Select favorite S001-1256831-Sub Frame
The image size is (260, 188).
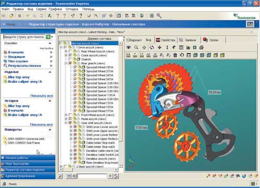pyautogui.click(x=24, y=143)
